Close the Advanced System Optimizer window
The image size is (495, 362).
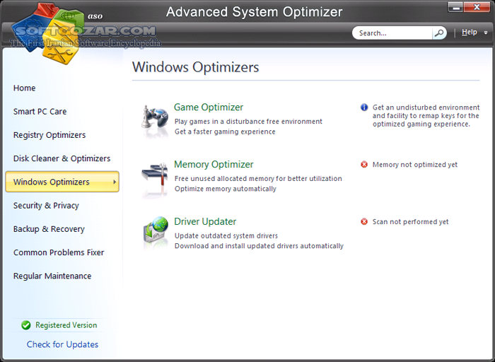click(477, 7)
